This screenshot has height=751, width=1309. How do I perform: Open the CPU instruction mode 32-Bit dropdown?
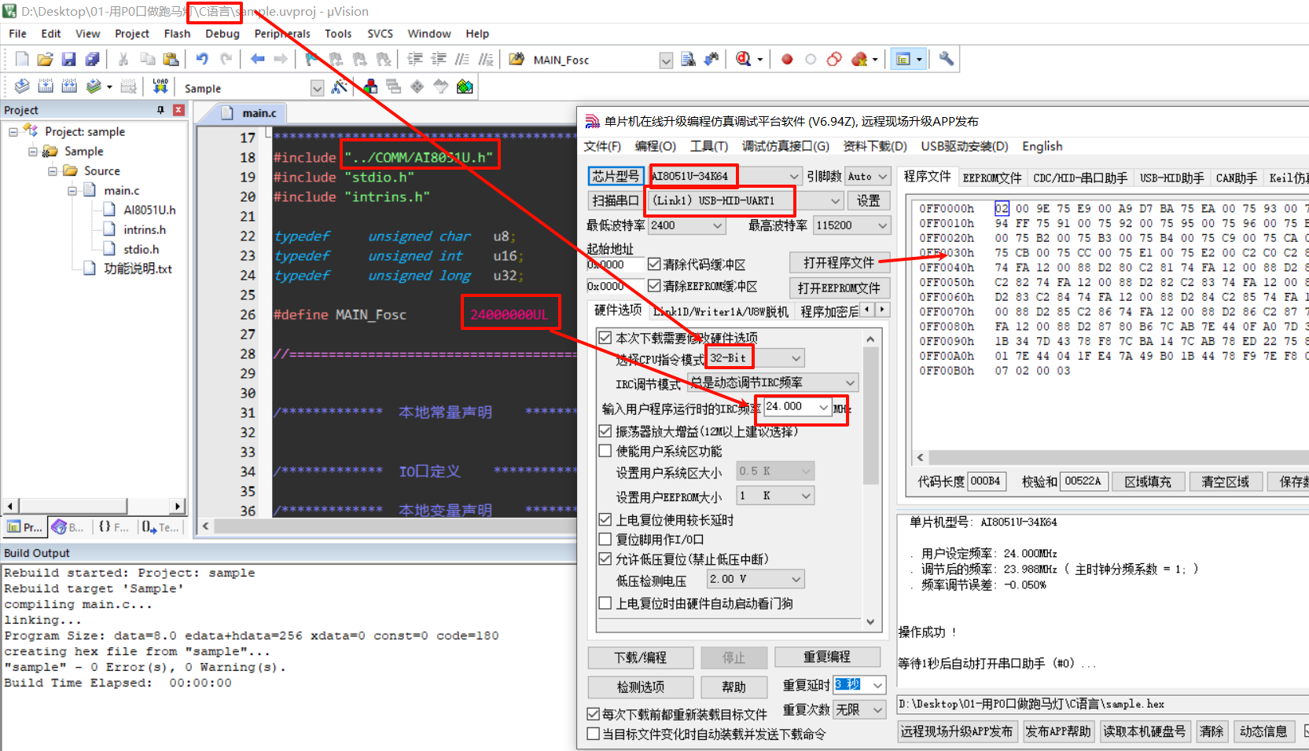click(796, 358)
